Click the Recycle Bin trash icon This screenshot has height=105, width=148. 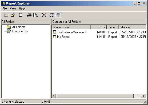[9, 31]
